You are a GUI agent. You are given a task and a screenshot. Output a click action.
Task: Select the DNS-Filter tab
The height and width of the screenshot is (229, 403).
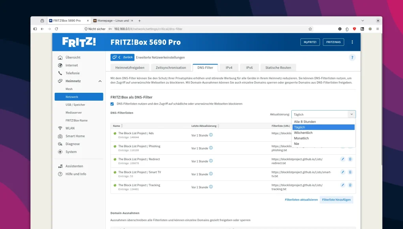click(205, 68)
